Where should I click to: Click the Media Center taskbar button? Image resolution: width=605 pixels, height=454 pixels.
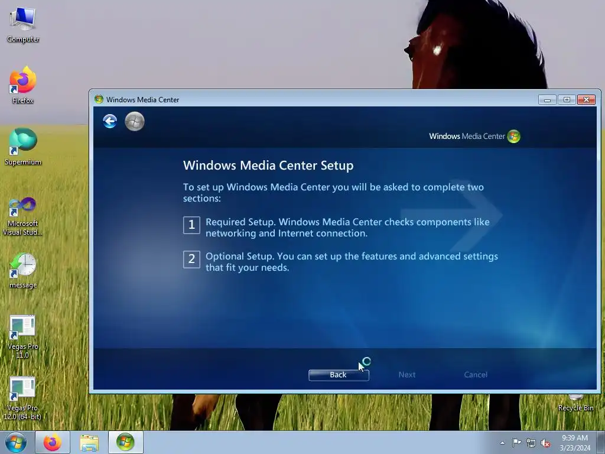point(125,442)
